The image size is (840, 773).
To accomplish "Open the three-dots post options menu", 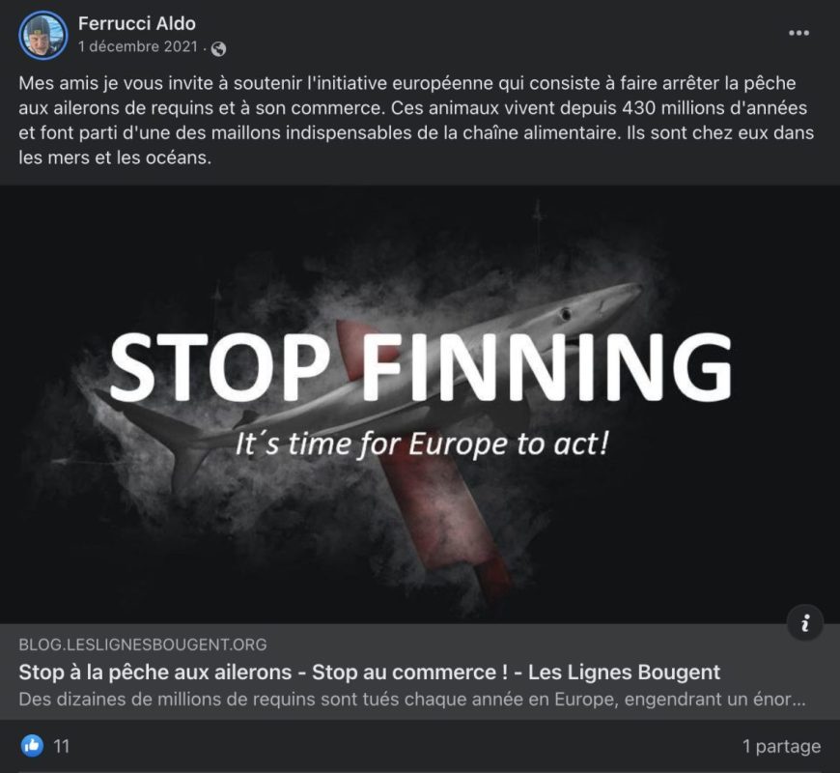I will coord(798,33).
